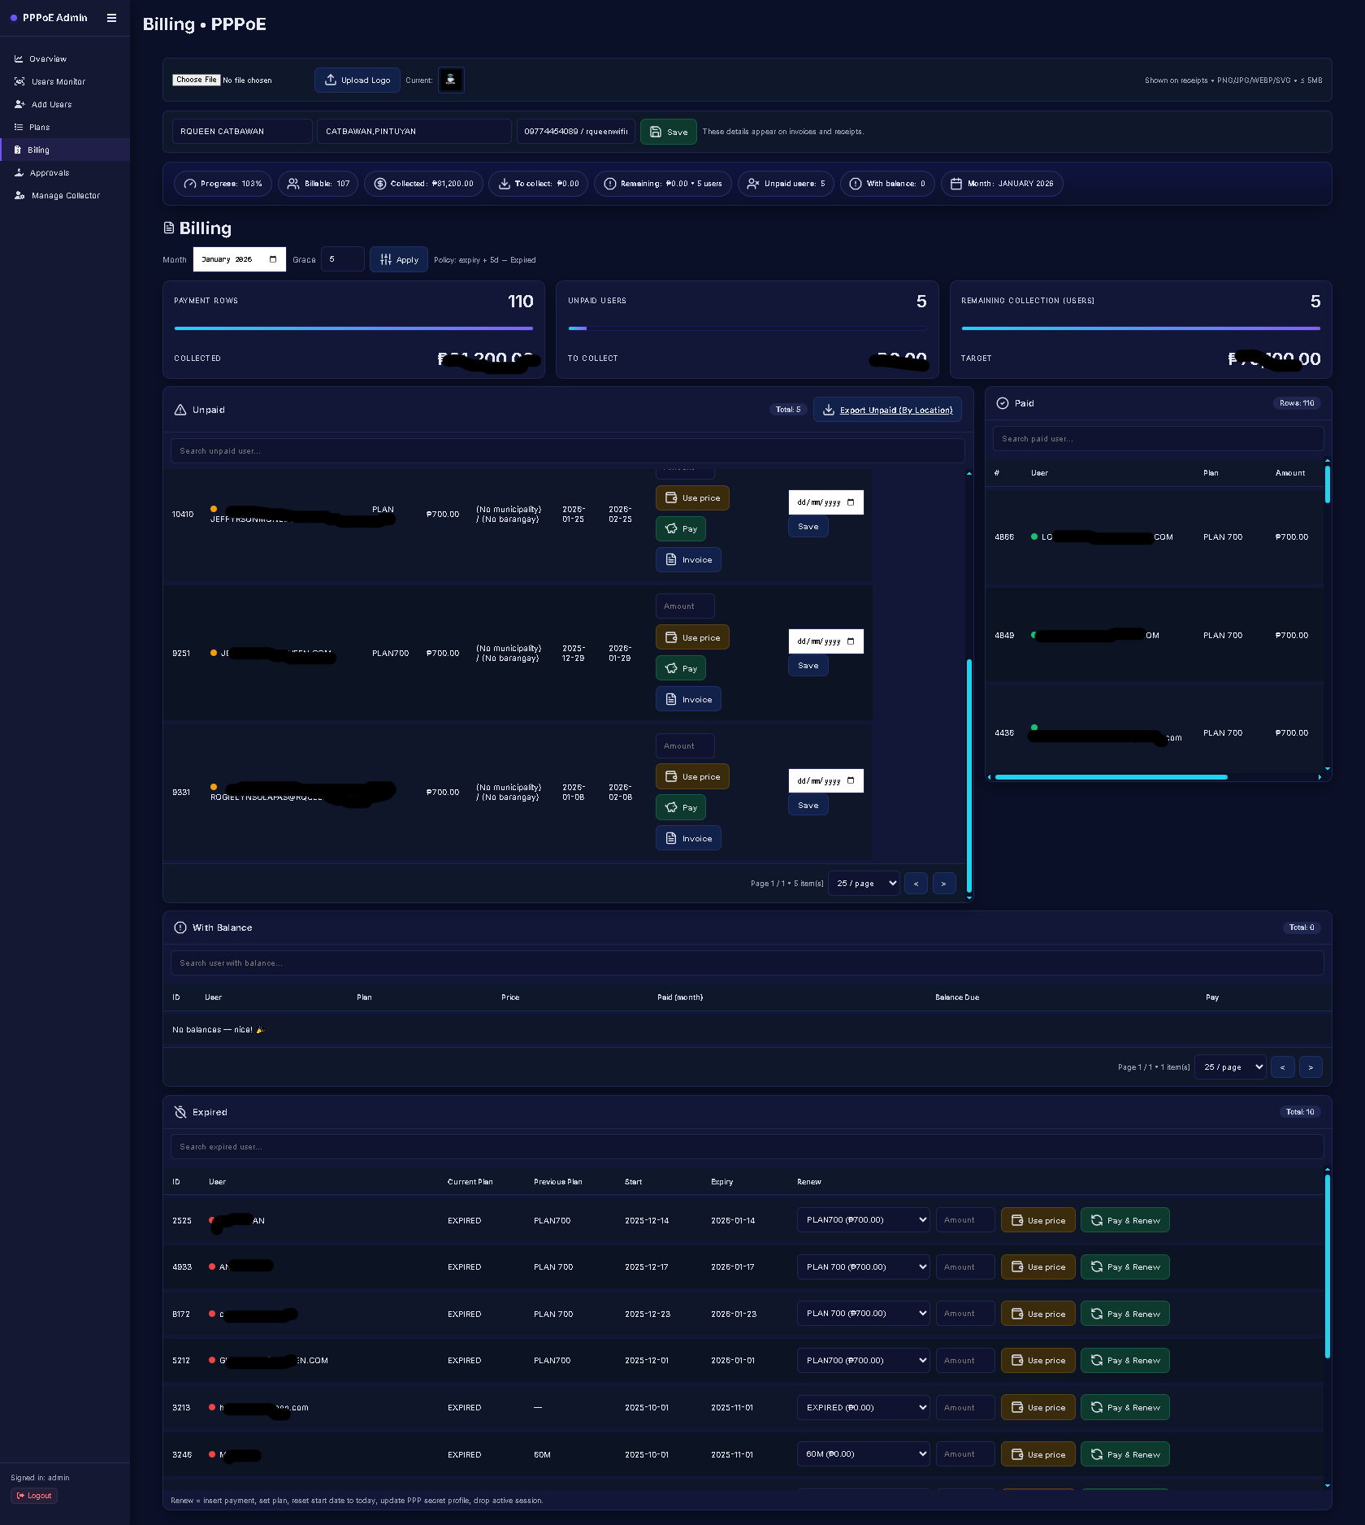Save the business details
Screen dimensions: 1365x1525
click(x=668, y=132)
